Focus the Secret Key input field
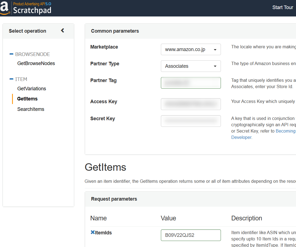 point(191,121)
